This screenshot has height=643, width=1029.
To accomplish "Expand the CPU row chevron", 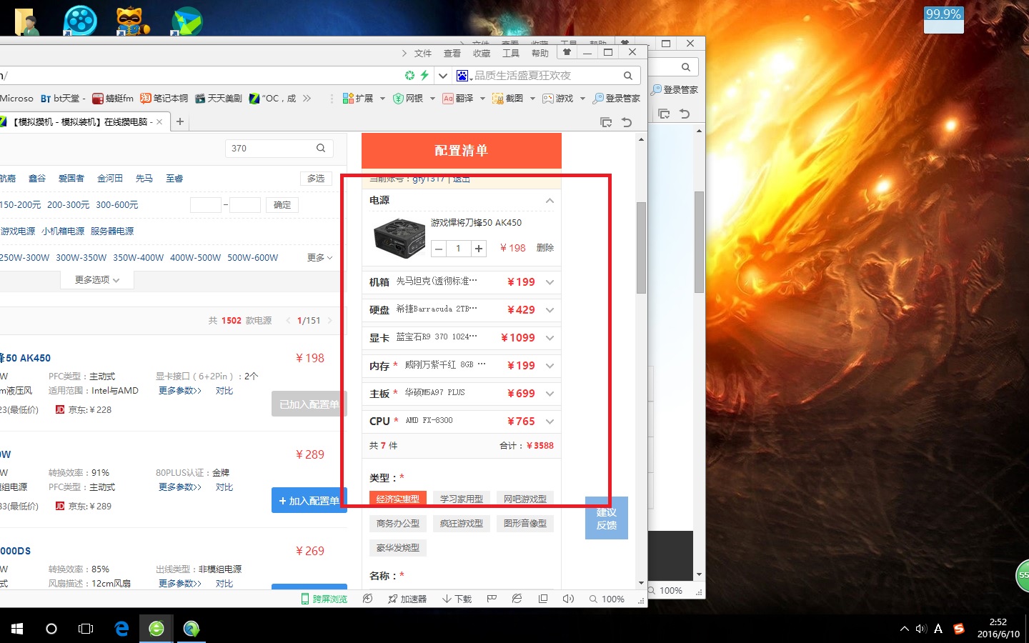I will [550, 422].
